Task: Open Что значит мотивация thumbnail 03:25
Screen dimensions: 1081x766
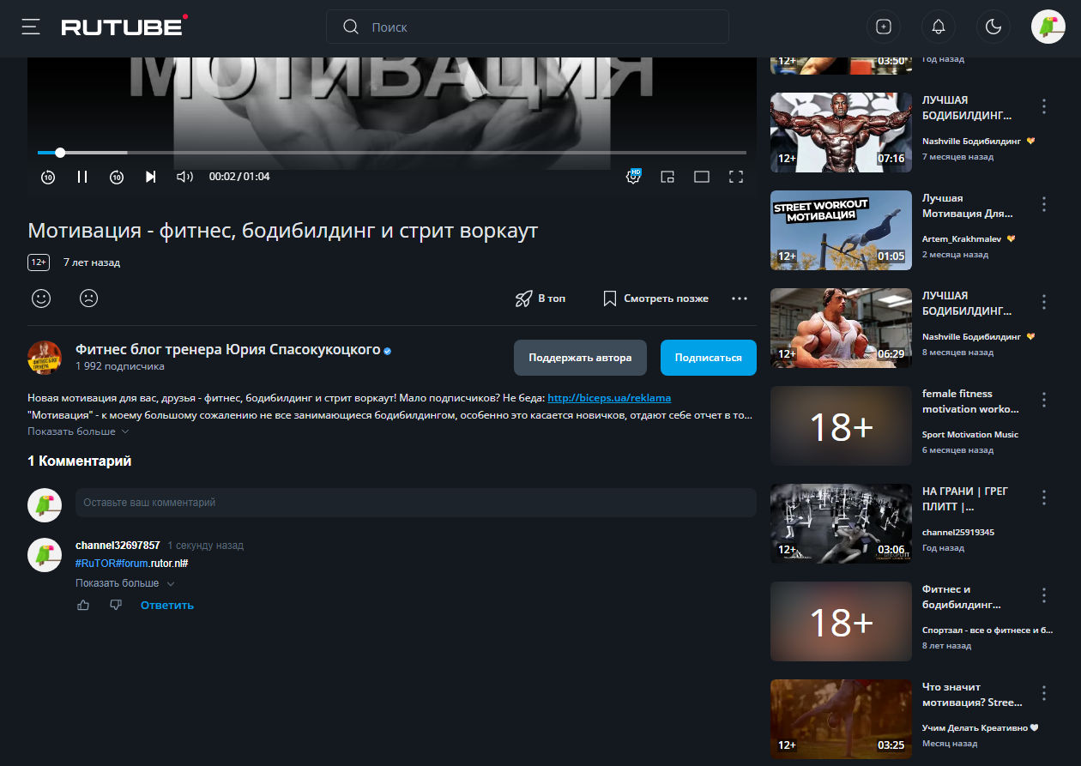Action: tap(841, 719)
